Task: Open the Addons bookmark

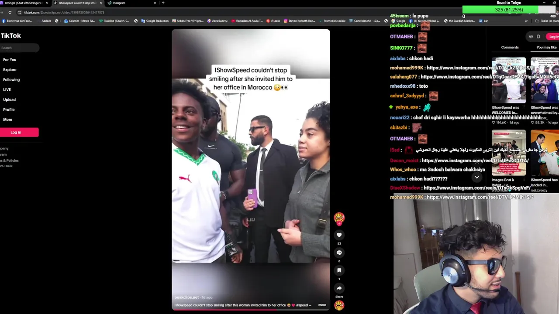Action: pos(46,20)
